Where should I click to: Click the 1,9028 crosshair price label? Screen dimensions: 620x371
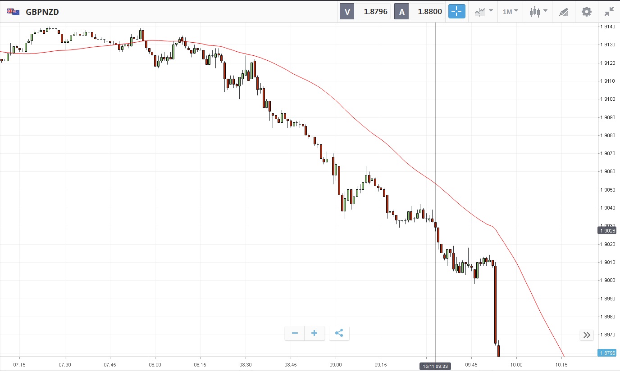tap(608, 230)
